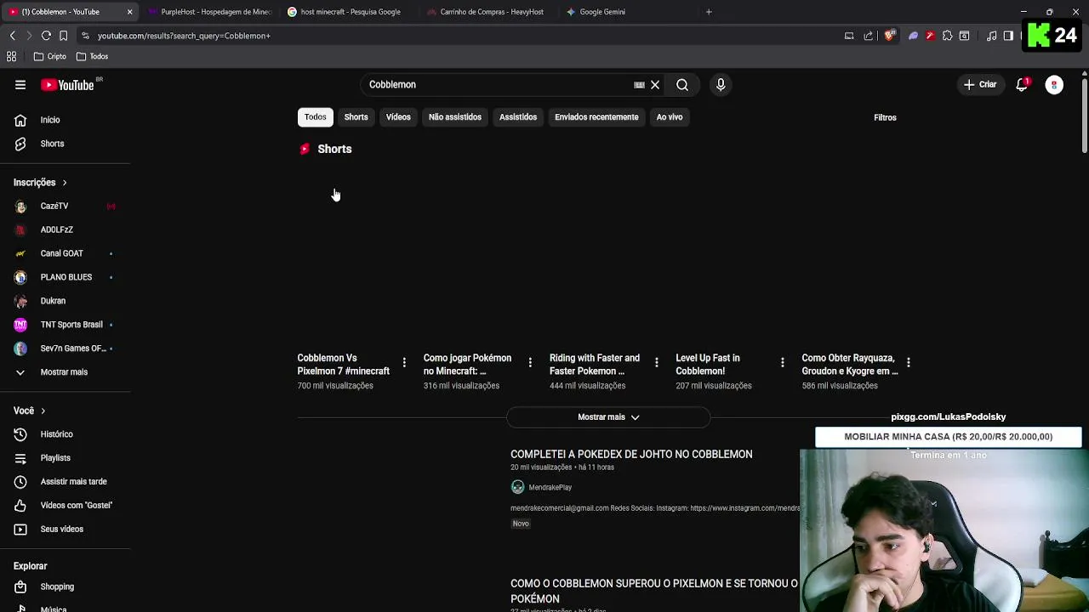Image resolution: width=1089 pixels, height=612 pixels.
Task: Select the Não assistidos filter chip
Action: pyautogui.click(x=455, y=117)
